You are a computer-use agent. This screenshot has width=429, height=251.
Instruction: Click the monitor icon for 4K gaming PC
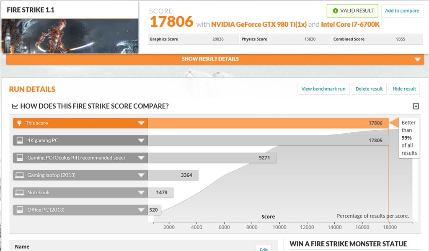point(20,140)
